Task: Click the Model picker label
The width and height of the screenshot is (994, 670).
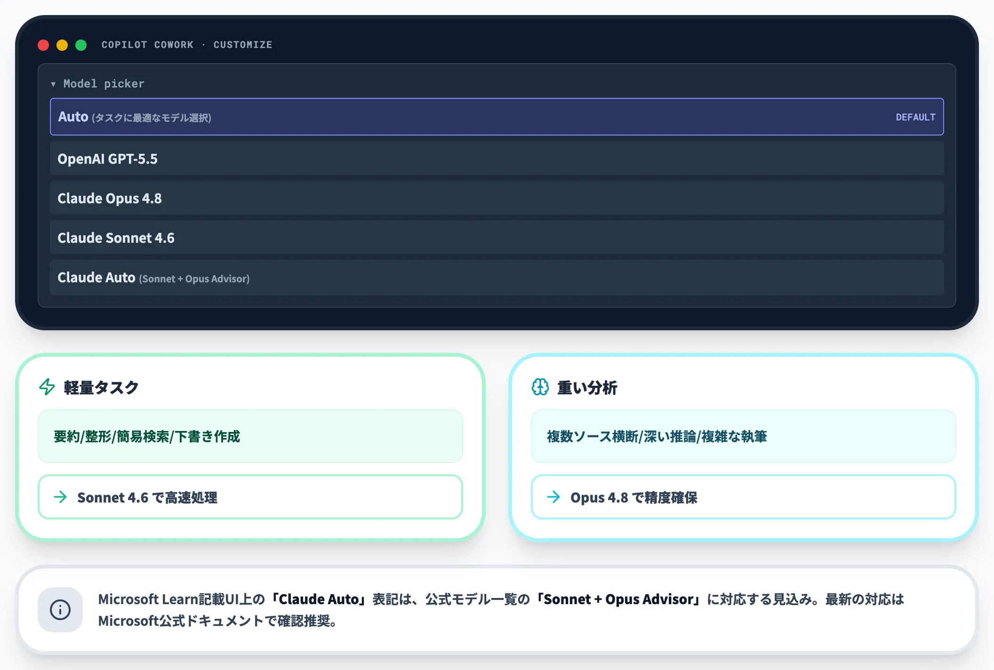Action: (x=104, y=84)
